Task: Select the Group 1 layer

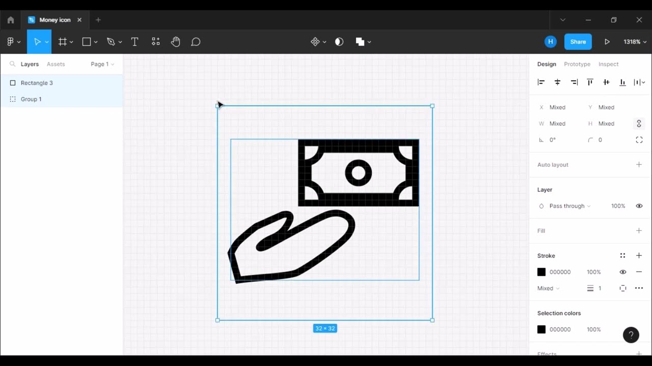Action: [x=61, y=99]
